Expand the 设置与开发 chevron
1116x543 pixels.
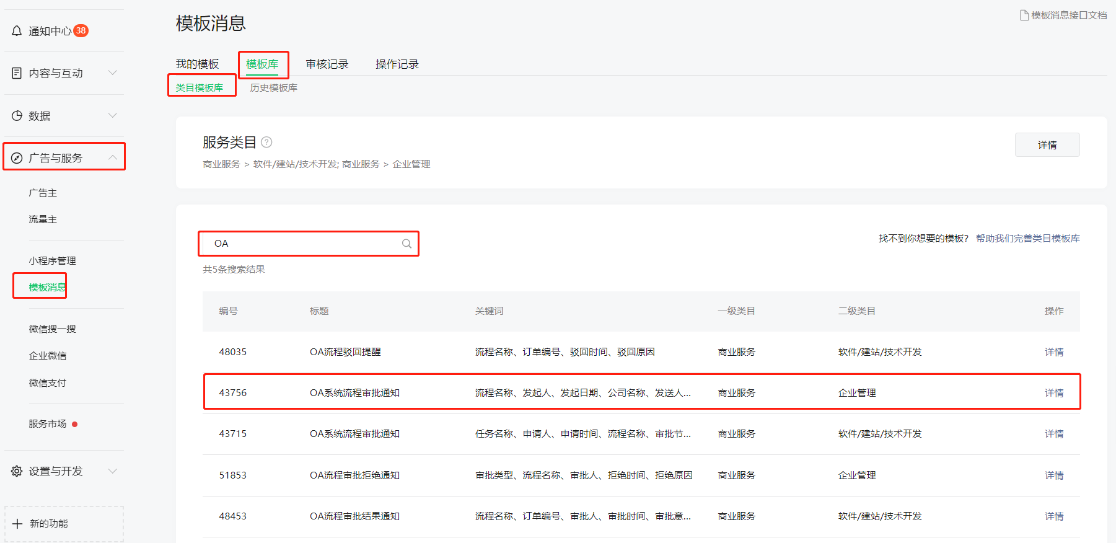click(x=113, y=471)
